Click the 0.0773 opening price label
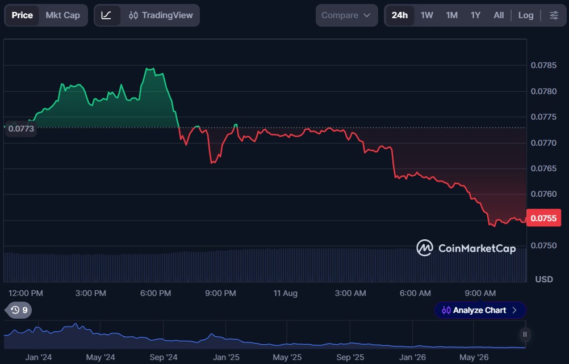 21,129
